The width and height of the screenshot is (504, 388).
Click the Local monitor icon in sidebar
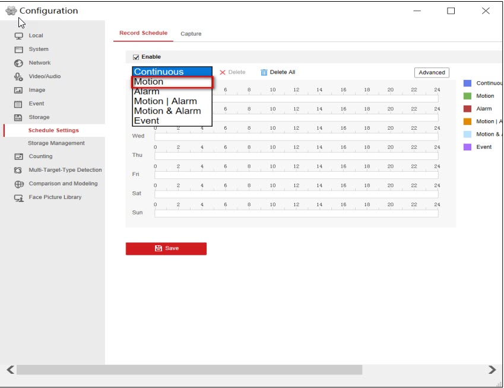(18, 36)
